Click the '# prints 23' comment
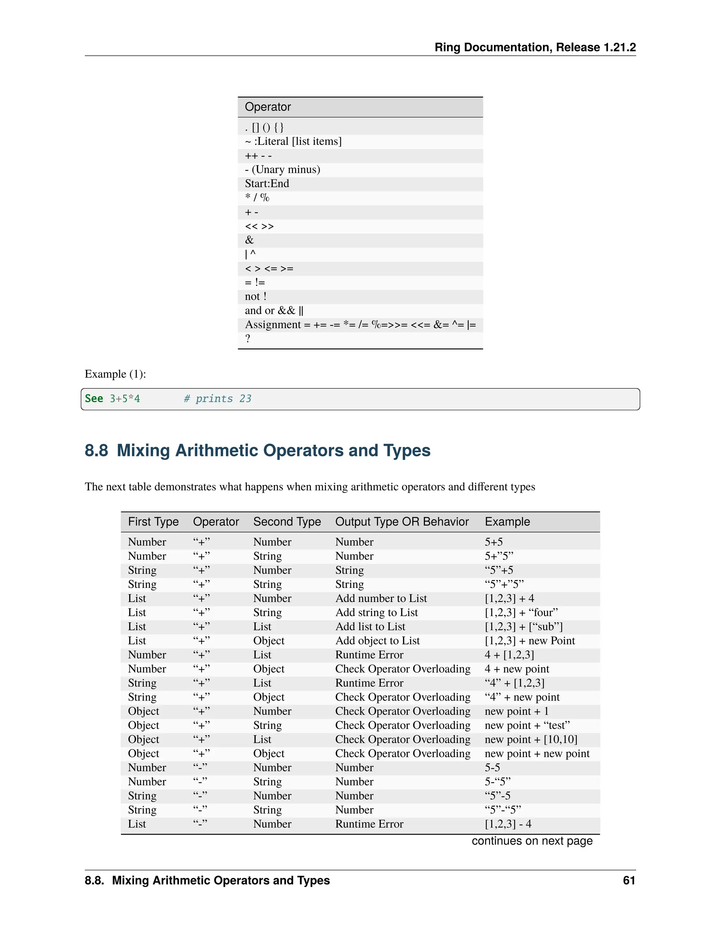721x934 pixels. coord(218,399)
